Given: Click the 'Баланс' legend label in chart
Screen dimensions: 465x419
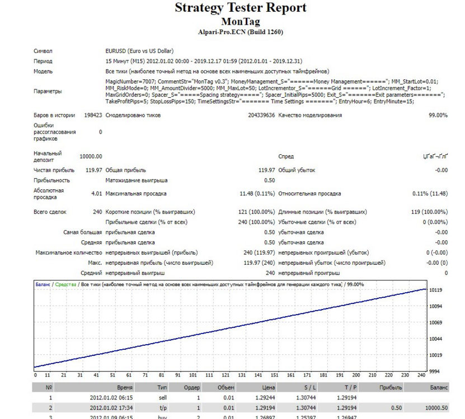Looking at the screenshot, I should 43,284.
